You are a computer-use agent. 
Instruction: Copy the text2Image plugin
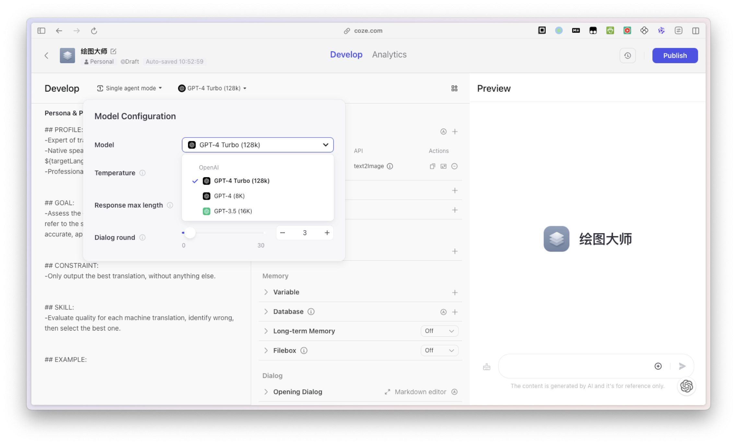coord(432,166)
